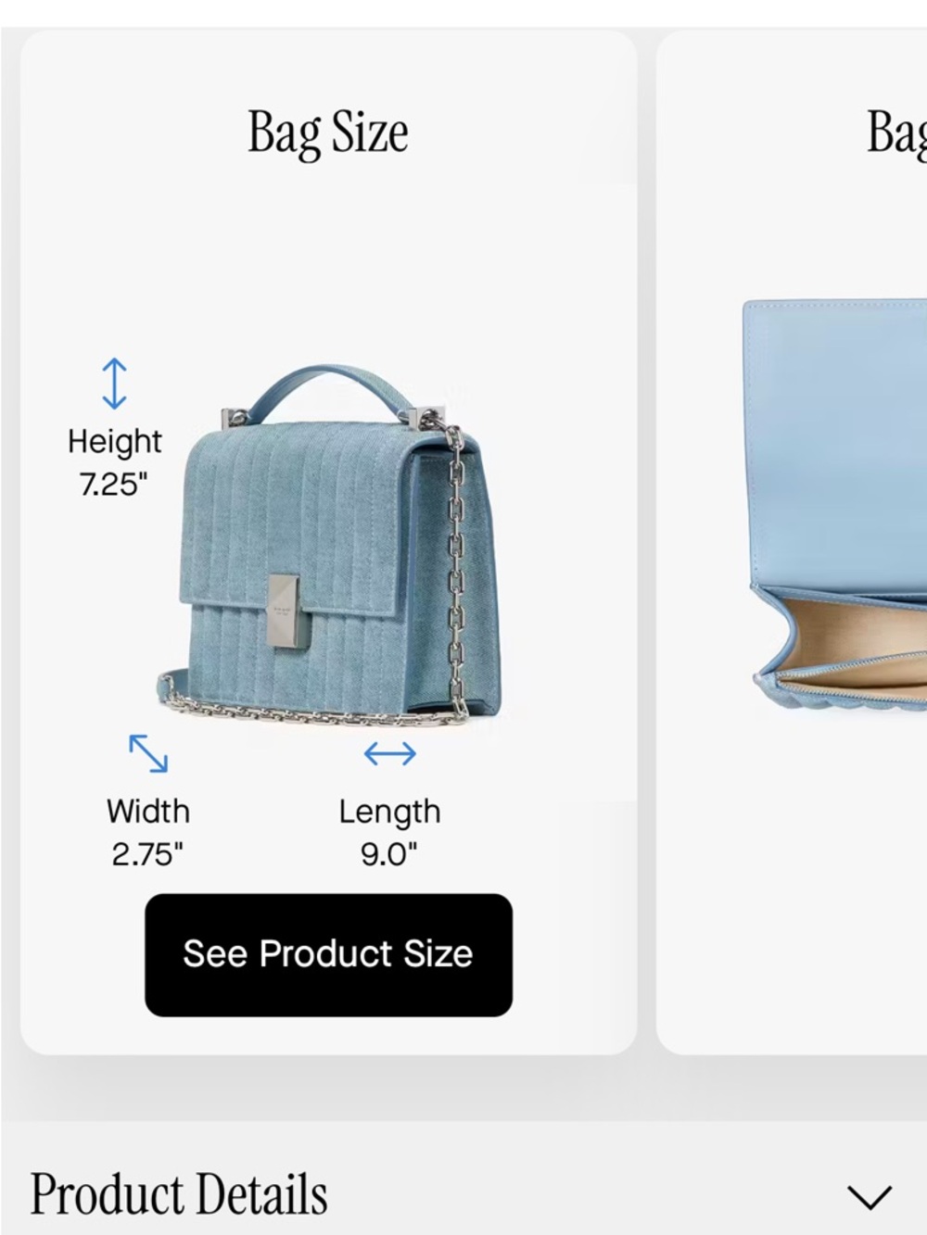Open the See Product Size button
The height and width of the screenshot is (1235, 927).
pyautogui.click(x=328, y=954)
